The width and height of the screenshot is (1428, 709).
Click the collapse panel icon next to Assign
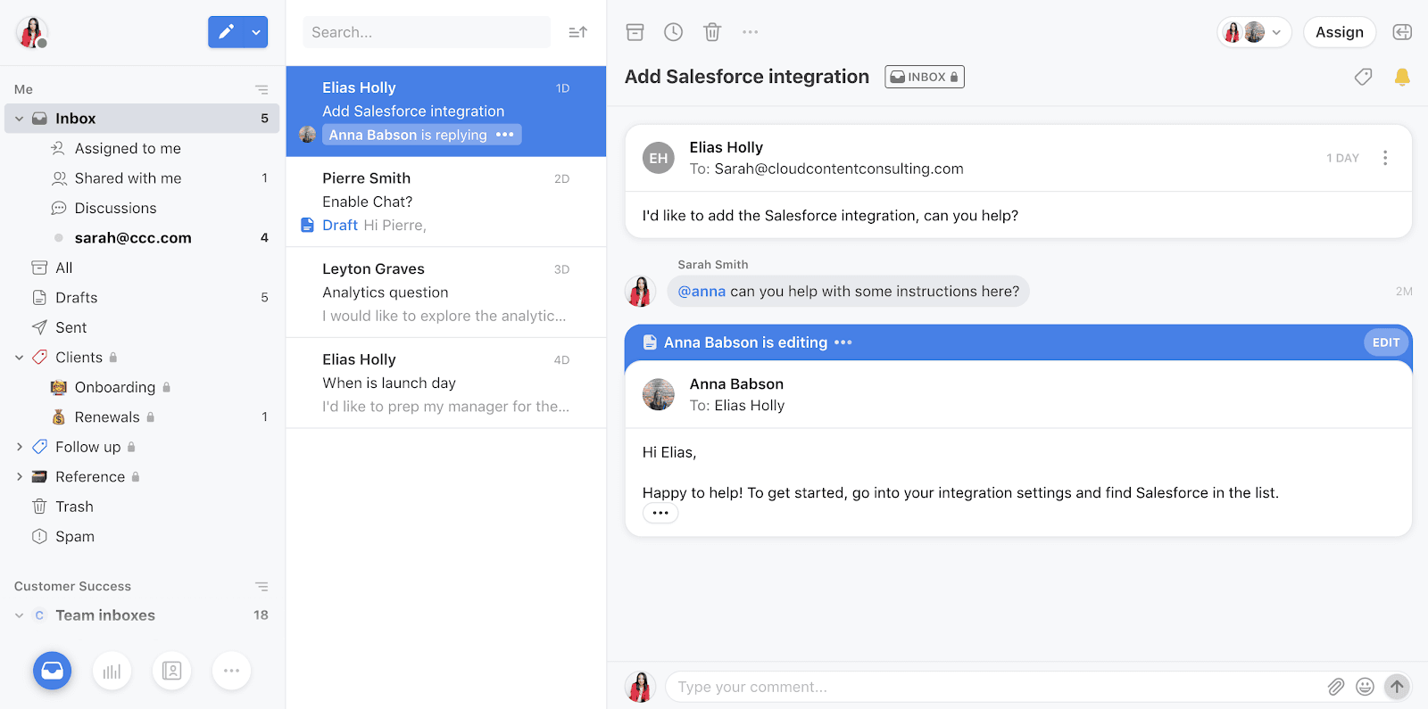(1402, 32)
